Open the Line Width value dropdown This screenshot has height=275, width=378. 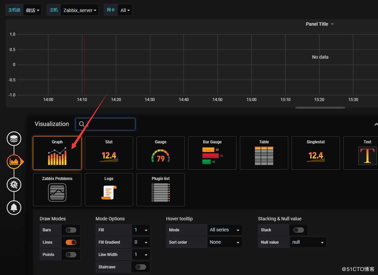(141, 255)
